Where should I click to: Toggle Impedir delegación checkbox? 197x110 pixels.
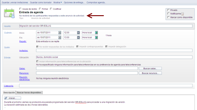106,46
